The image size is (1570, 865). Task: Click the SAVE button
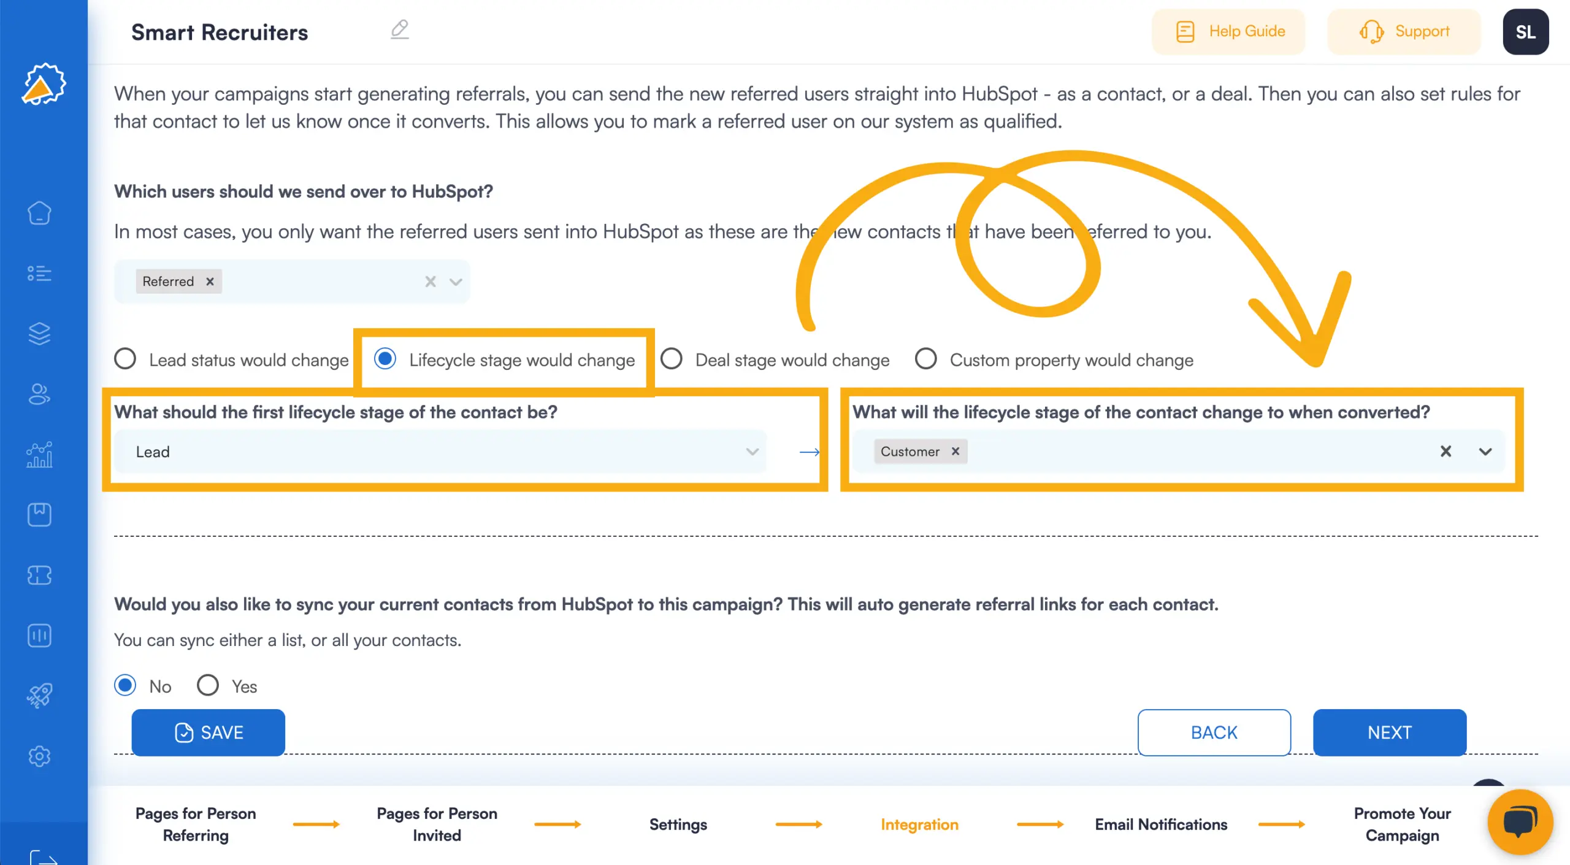pos(209,733)
